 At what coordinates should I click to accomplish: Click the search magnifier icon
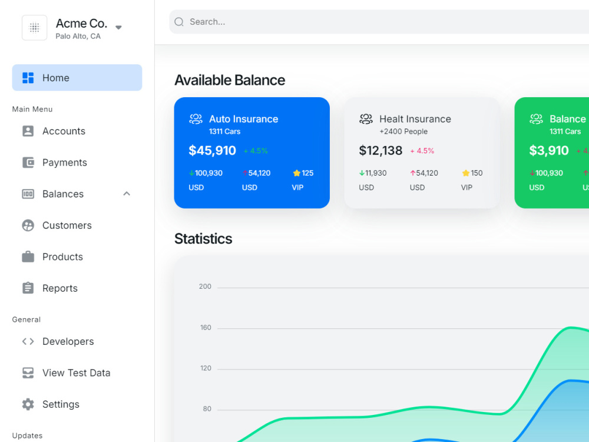pyautogui.click(x=179, y=22)
